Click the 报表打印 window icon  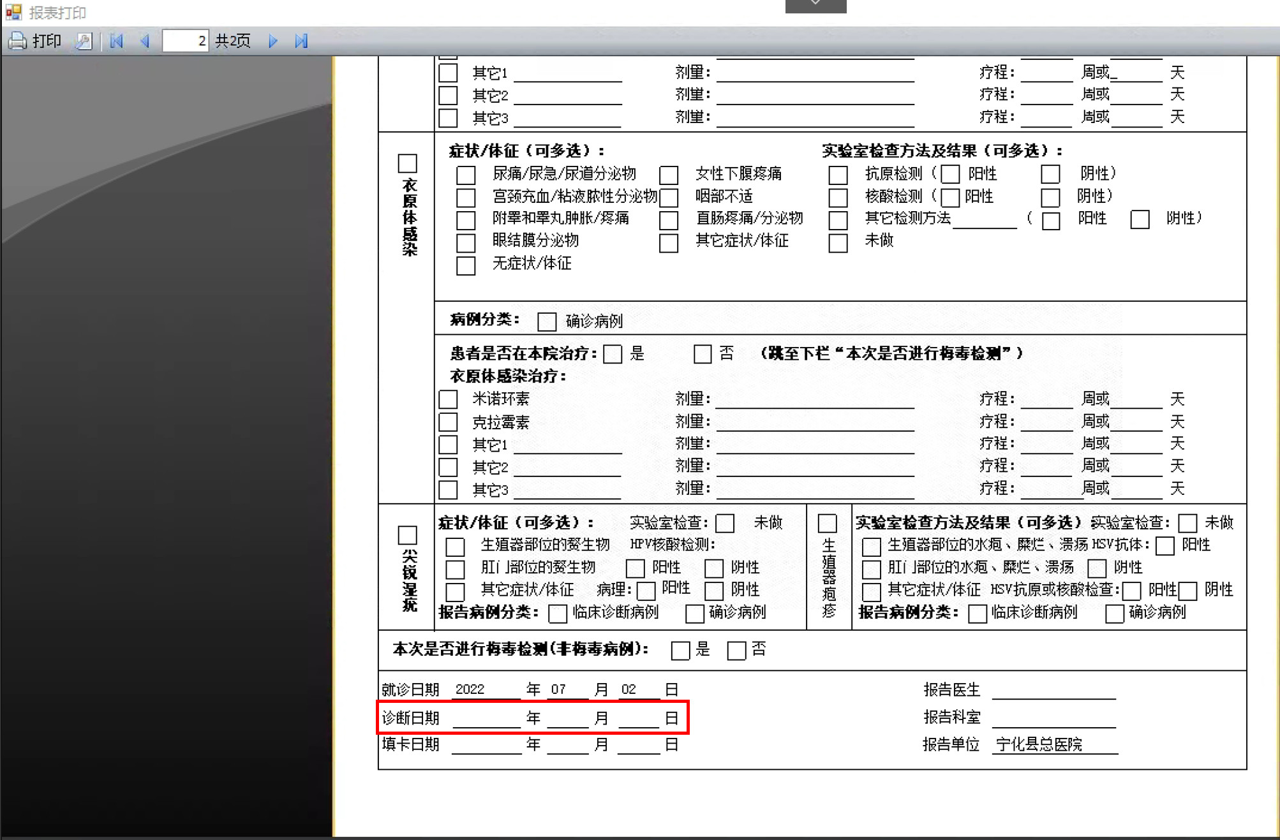pos(13,11)
